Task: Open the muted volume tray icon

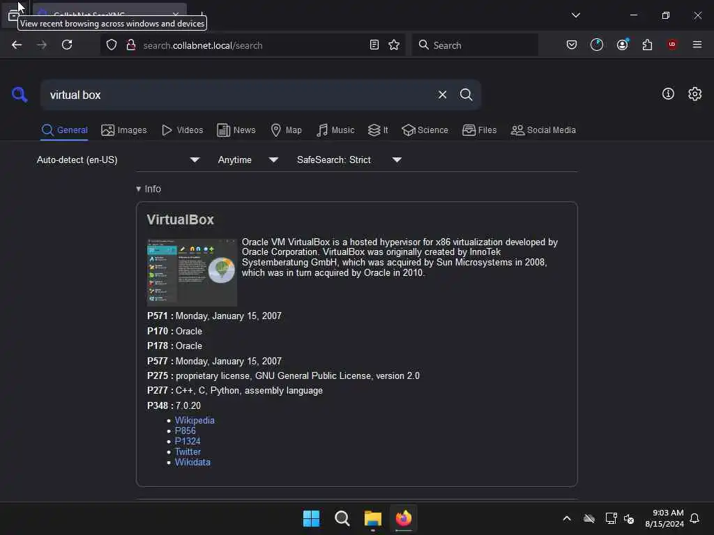Action: coord(629,518)
